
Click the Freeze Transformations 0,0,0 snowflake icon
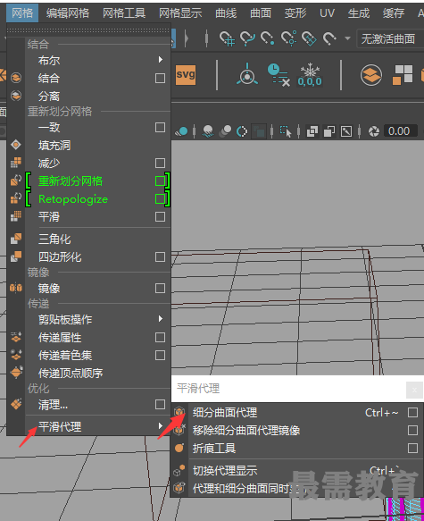[310, 75]
